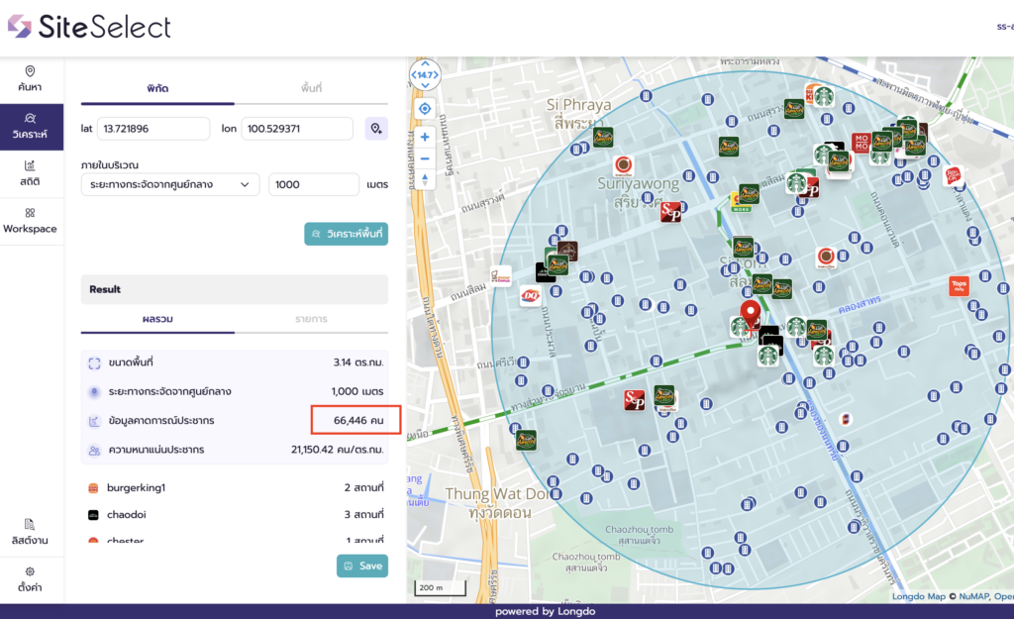1014x619 pixels.
Task: Click the 1,000 เมตร distance value
Action: 357,391
